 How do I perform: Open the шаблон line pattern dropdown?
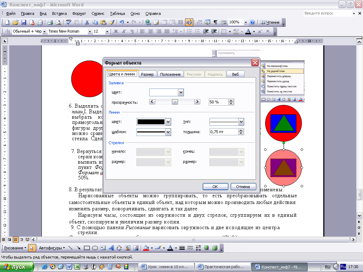coord(168,132)
